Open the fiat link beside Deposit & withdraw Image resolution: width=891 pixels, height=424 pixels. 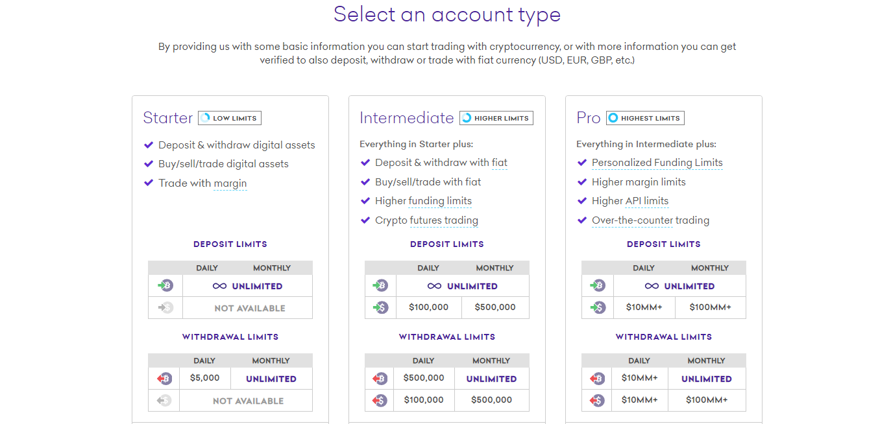tap(499, 163)
